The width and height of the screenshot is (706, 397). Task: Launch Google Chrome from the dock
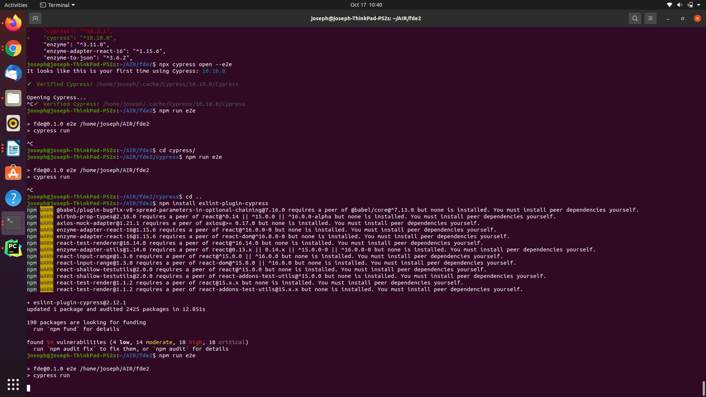pyautogui.click(x=13, y=48)
